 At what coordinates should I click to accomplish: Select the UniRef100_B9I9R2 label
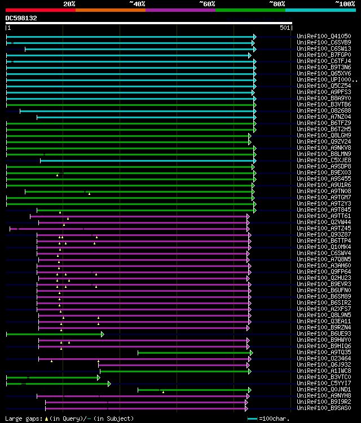(324, 402)
